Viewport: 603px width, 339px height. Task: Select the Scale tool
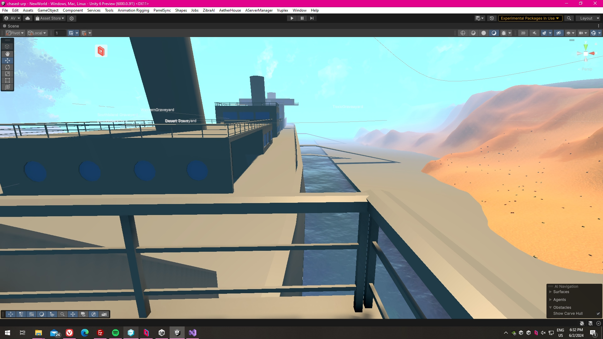pos(8,74)
